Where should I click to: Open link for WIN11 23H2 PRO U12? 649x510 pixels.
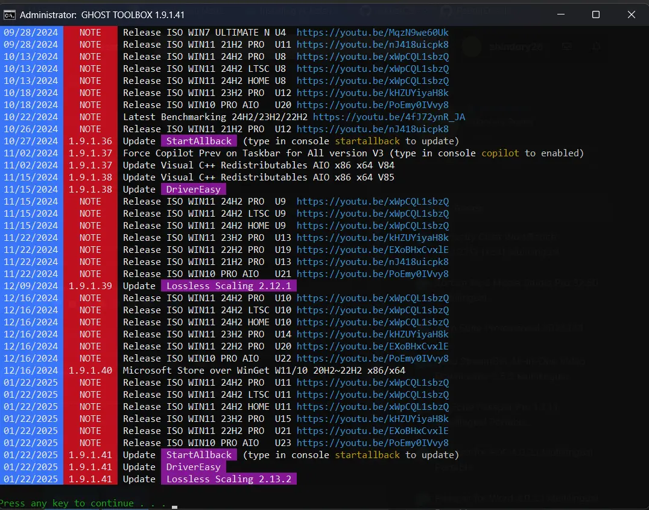click(x=373, y=93)
